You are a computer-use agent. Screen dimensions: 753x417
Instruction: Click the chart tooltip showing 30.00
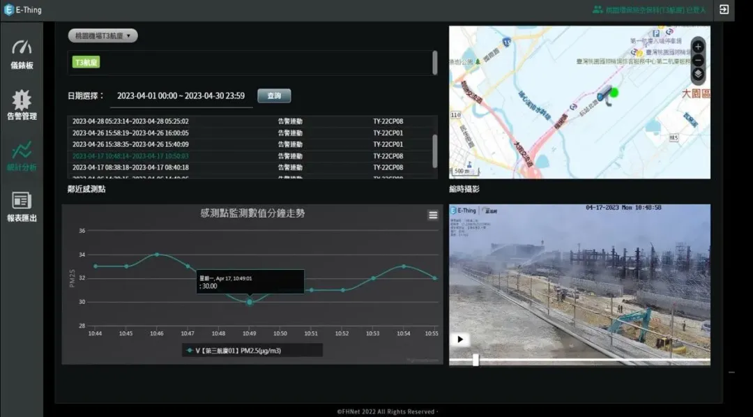click(x=250, y=282)
